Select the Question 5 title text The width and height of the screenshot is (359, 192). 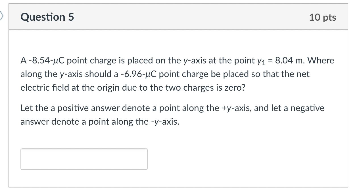pos(47,17)
